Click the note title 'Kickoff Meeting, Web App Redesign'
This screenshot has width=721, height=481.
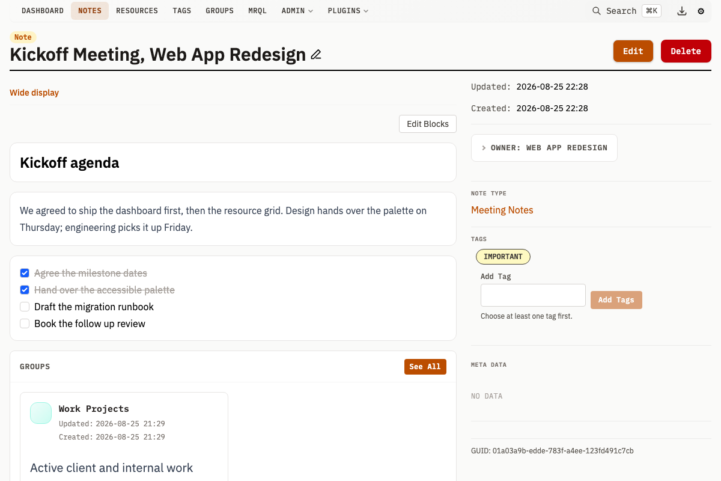(x=158, y=55)
